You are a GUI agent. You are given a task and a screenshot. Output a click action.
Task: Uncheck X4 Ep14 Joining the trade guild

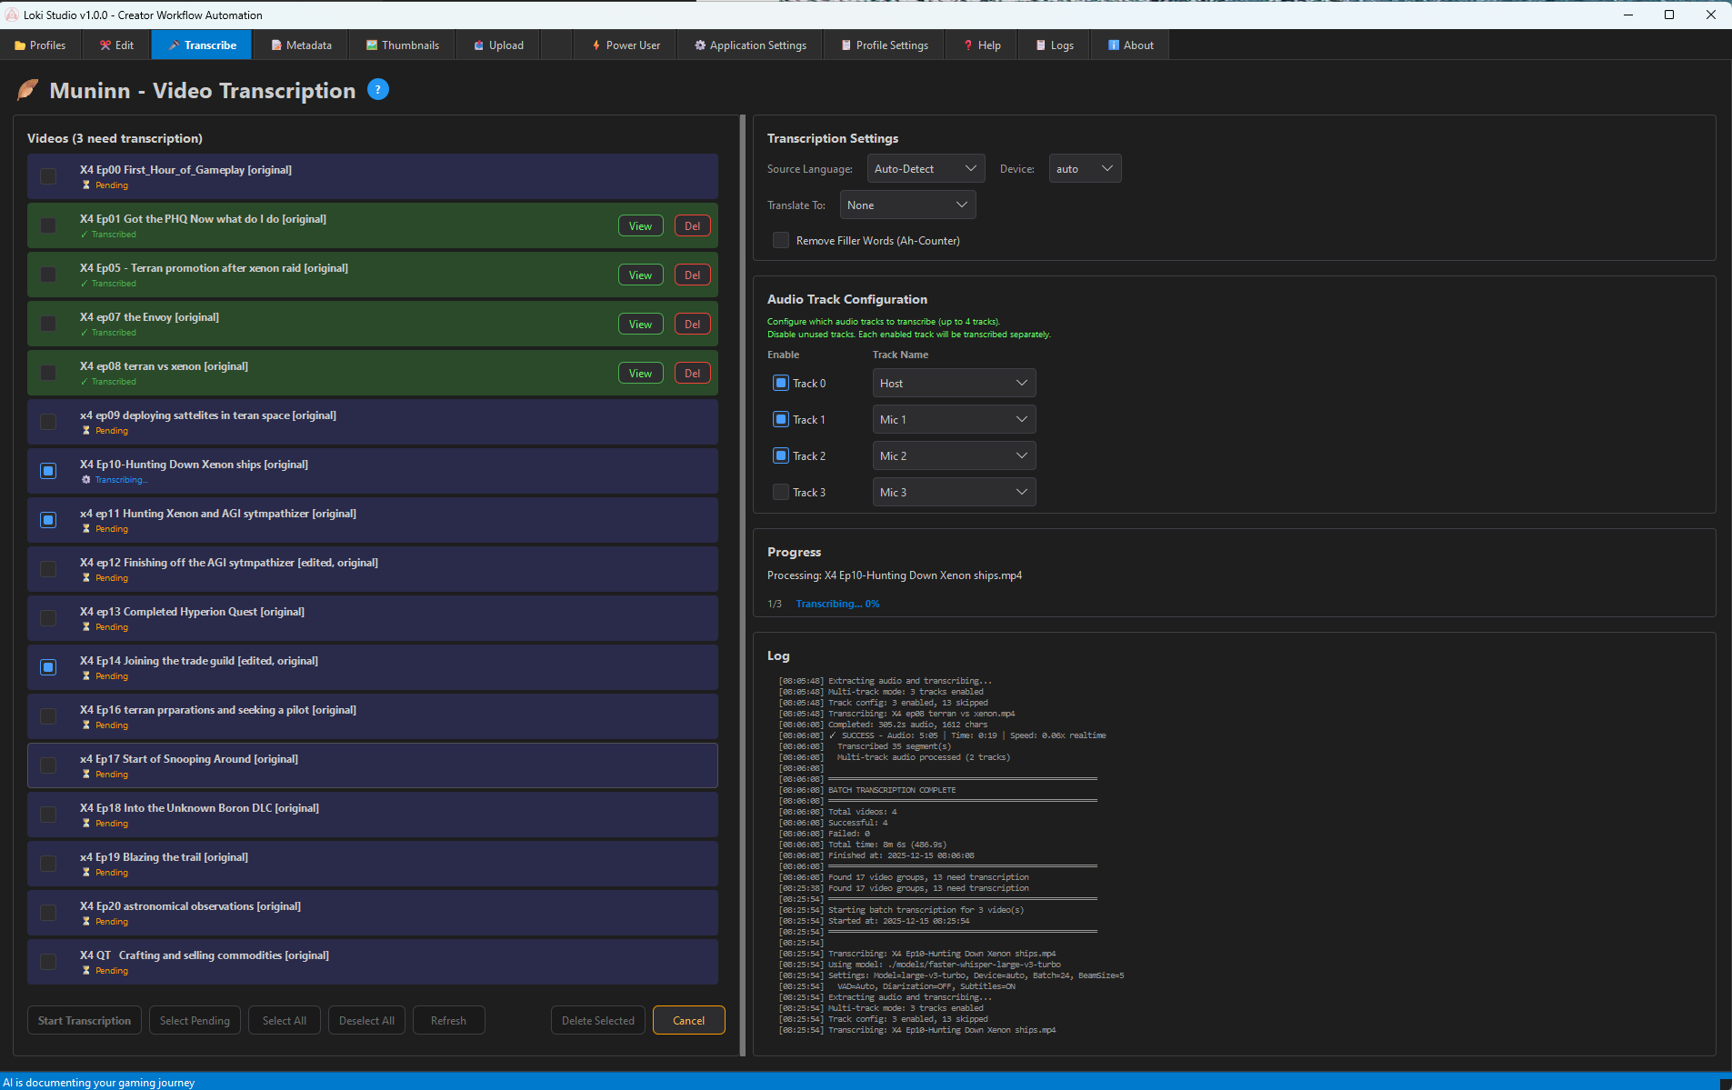tap(49, 667)
